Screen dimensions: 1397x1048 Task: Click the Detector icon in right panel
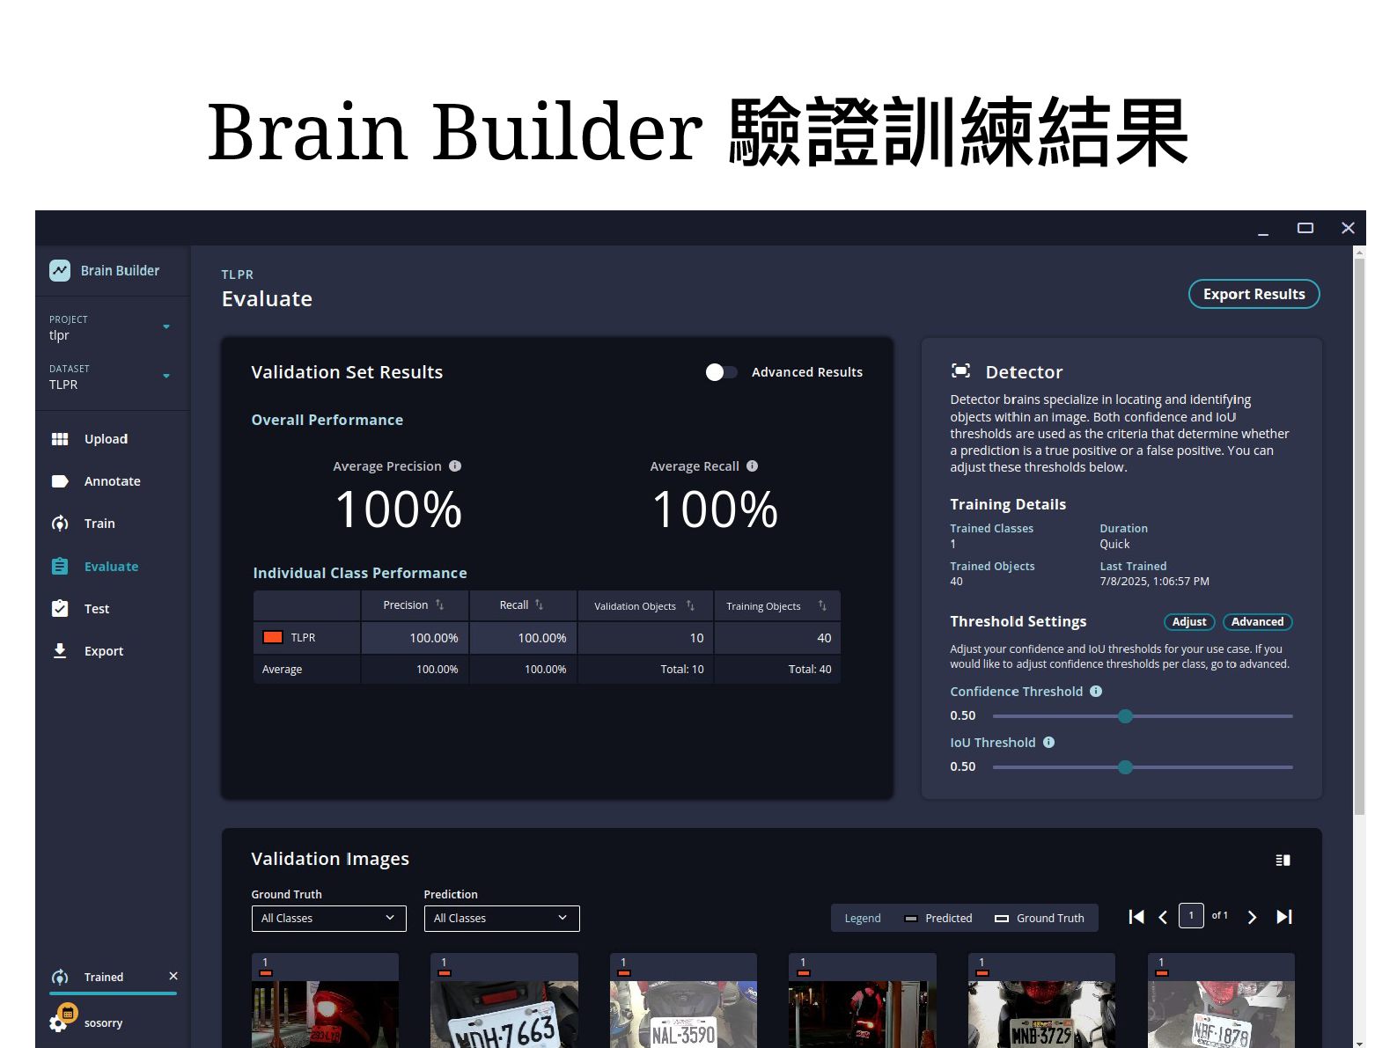(x=961, y=371)
